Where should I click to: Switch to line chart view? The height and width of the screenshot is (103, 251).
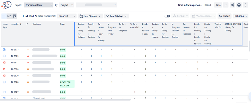[x=9, y=16]
